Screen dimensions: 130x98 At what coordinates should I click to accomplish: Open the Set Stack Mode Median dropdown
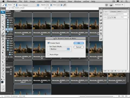coord(60,49)
